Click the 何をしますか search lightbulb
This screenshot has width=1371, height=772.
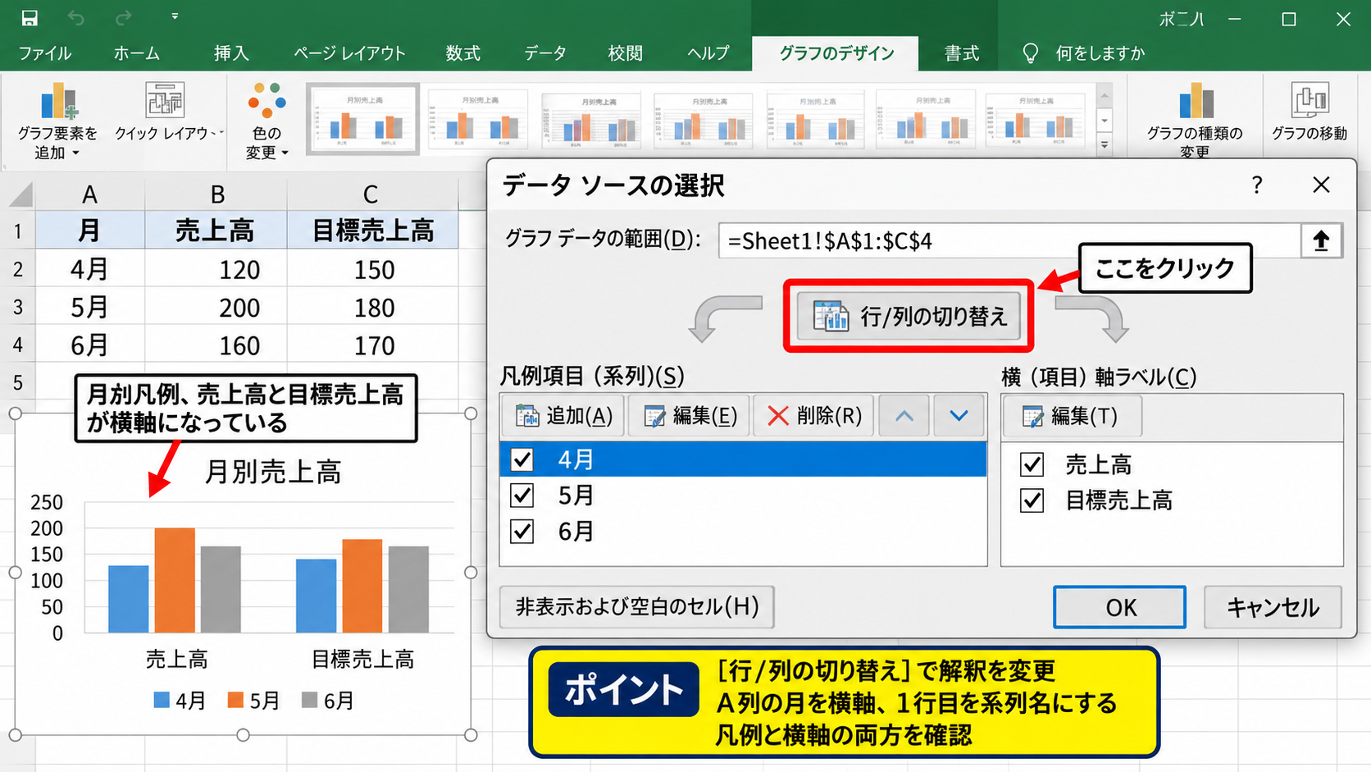[1031, 53]
